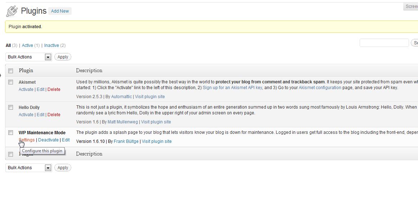Click the Add New button
The image size is (418, 219).
[60, 11]
